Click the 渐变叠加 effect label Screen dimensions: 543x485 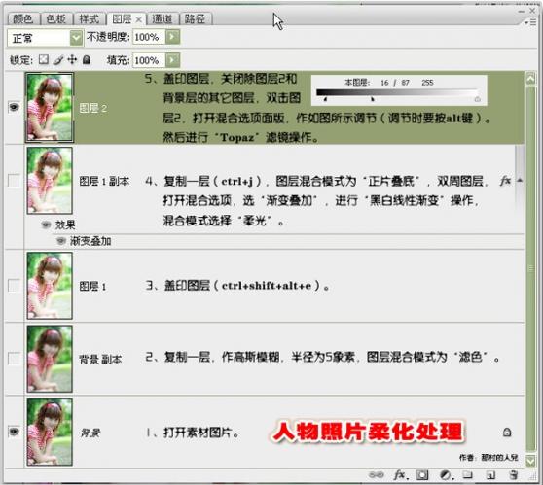click(x=90, y=241)
